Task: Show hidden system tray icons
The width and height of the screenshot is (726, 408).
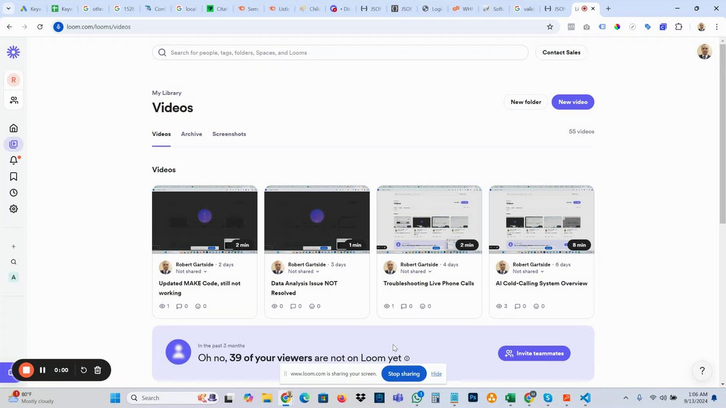Action: coord(626,398)
